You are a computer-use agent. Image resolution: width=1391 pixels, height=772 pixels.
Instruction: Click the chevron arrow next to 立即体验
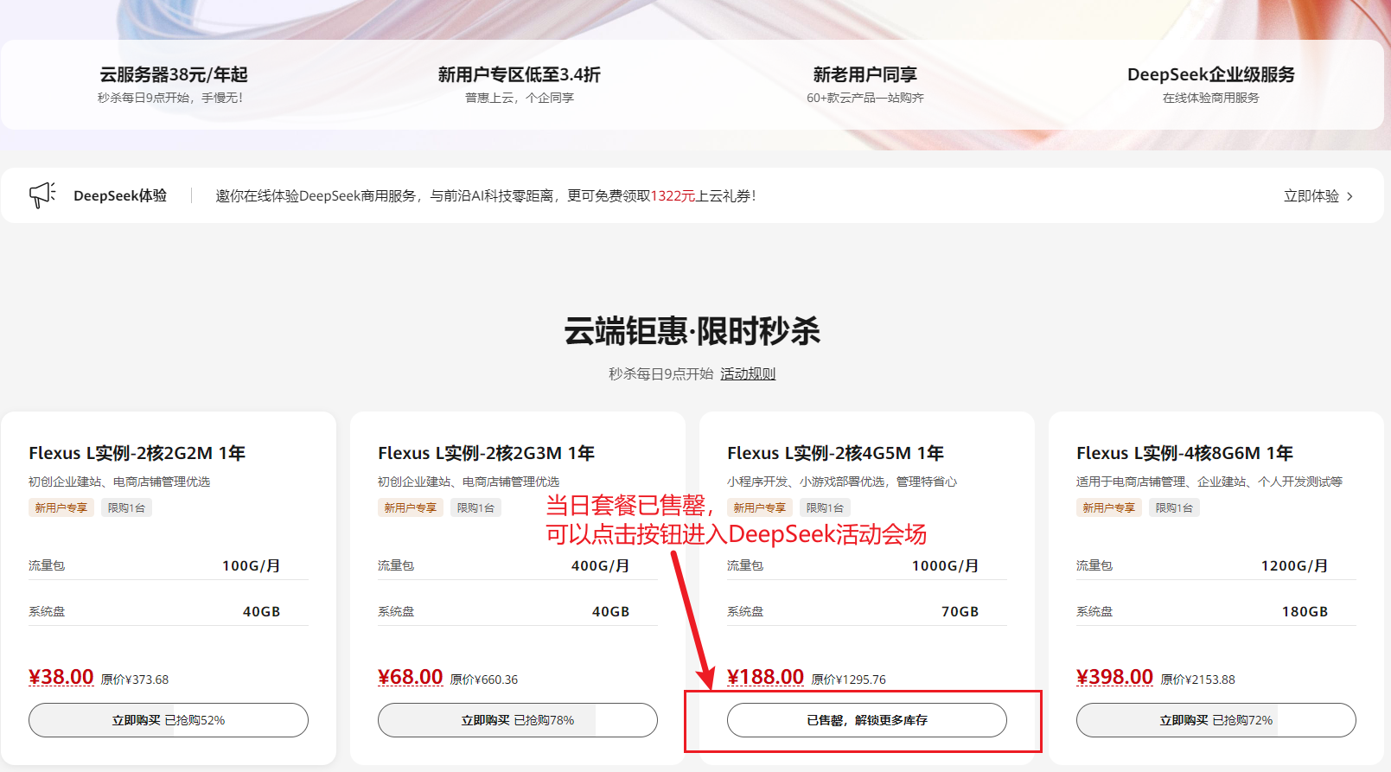pos(1350,196)
